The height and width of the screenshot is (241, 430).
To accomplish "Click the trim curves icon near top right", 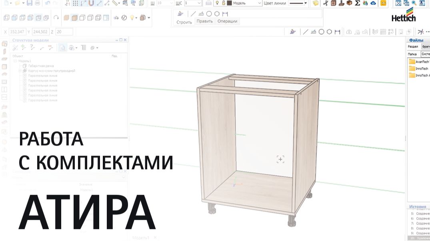I will pos(421,32).
